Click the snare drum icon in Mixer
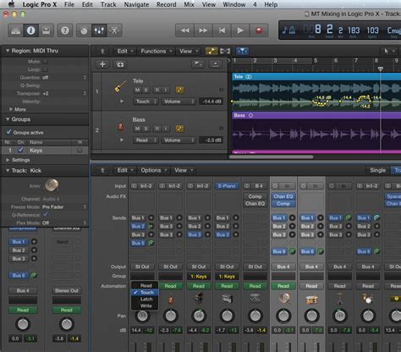This screenshot has width=401, height=352. click(311, 299)
